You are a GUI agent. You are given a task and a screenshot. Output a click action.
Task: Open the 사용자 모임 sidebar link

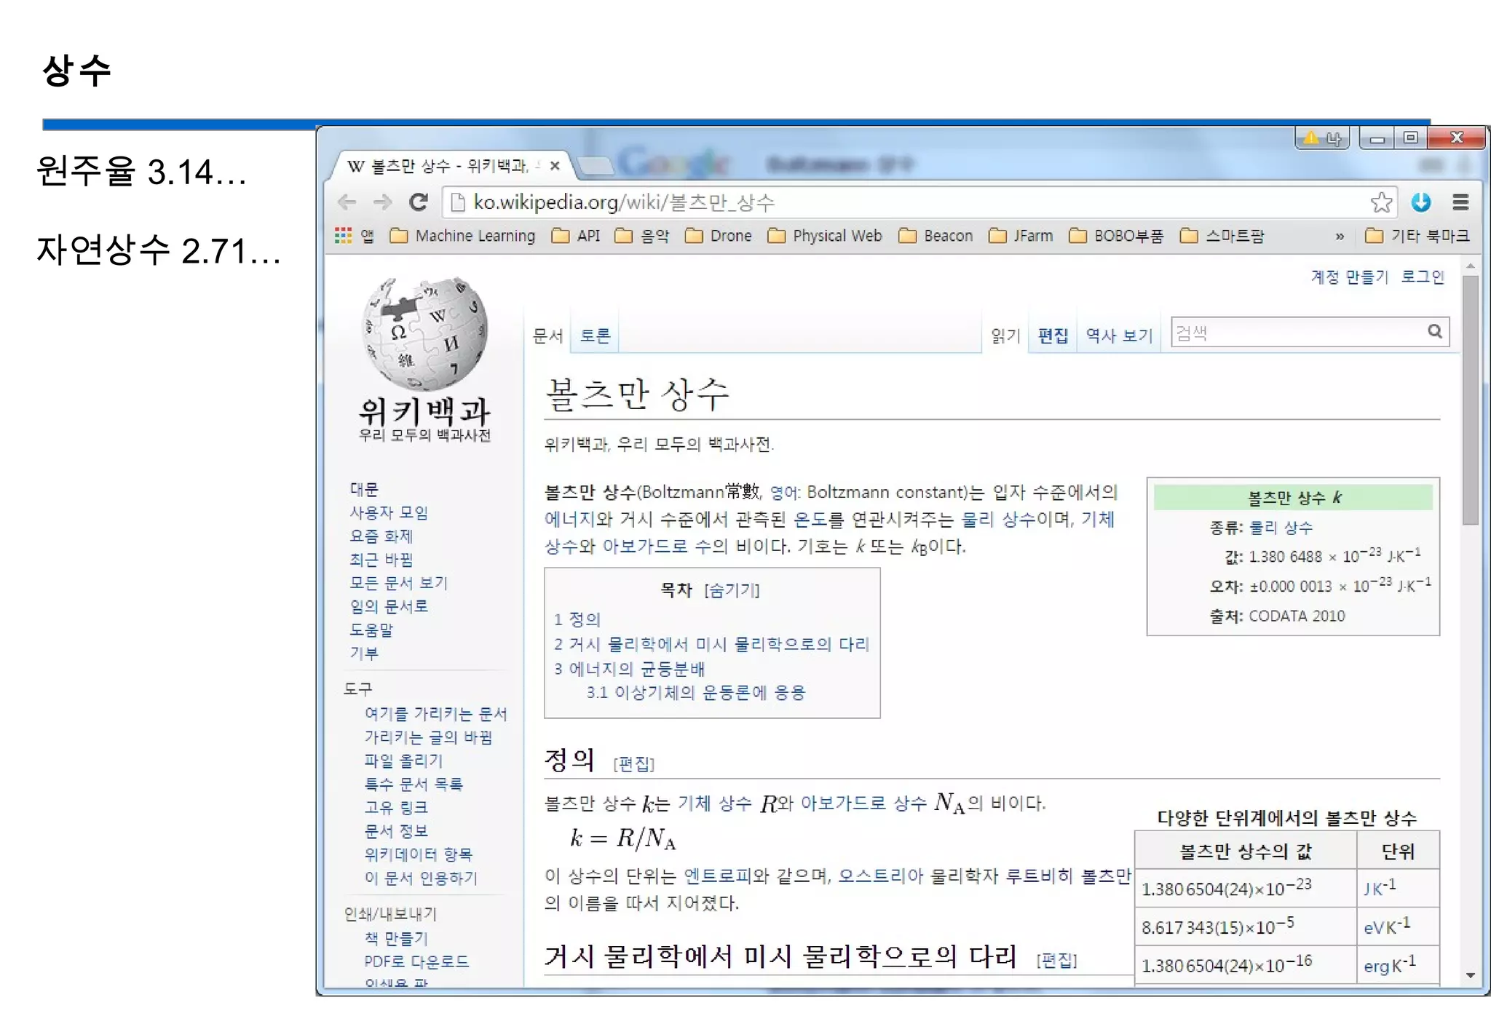tap(389, 512)
